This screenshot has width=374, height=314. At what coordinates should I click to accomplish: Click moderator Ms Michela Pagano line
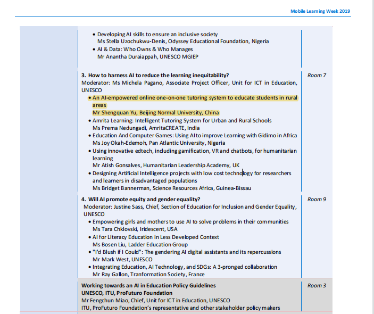pyautogui.click(x=189, y=83)
